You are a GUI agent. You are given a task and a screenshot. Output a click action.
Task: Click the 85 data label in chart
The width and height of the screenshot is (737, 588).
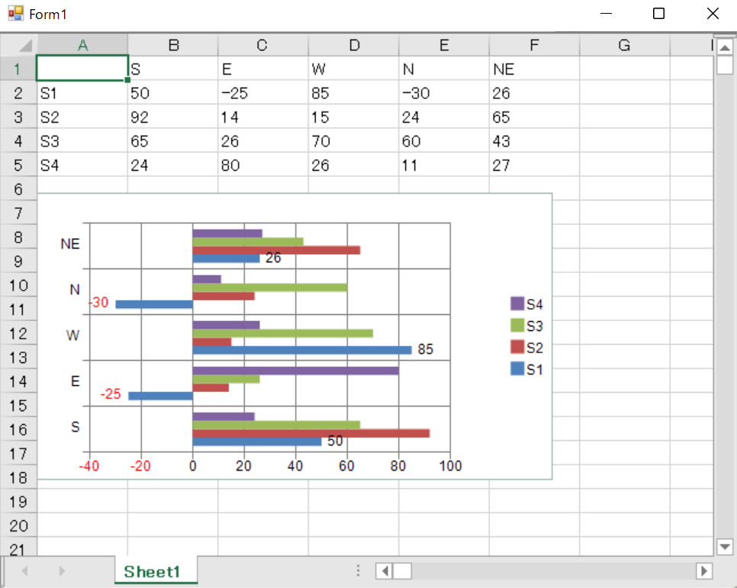pos(426,349)
